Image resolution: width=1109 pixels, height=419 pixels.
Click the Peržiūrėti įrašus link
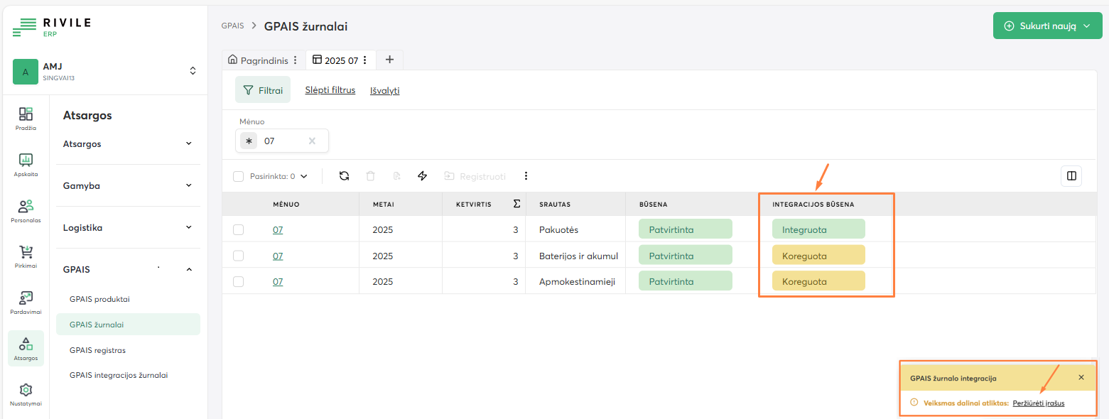pos(1039,403)
